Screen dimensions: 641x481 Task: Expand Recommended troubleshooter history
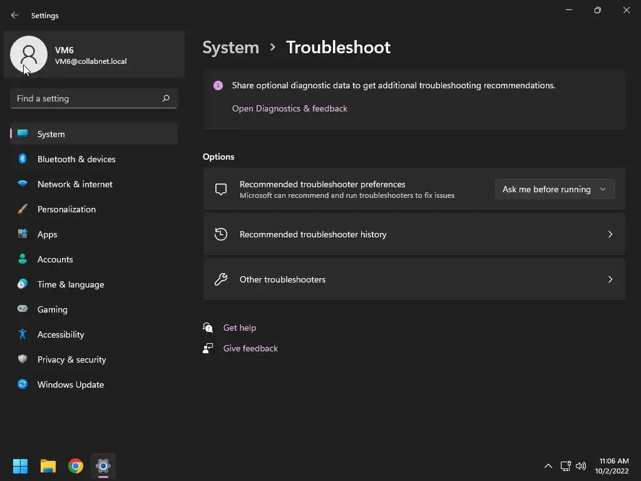(x=414, y=234)
